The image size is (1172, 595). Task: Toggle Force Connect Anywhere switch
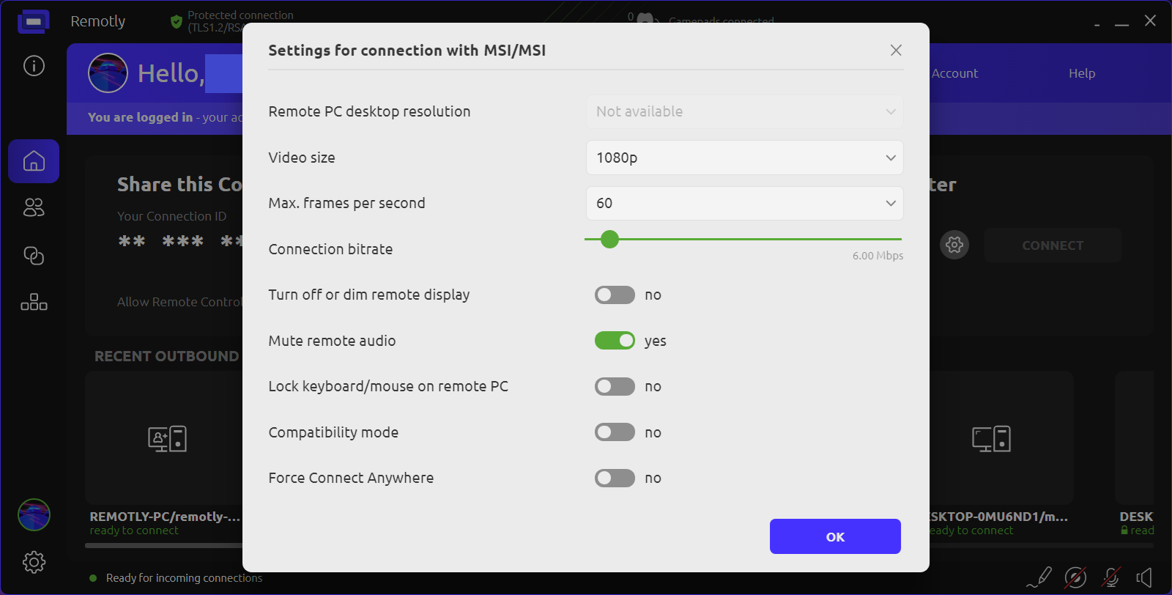tap(615, 478)
